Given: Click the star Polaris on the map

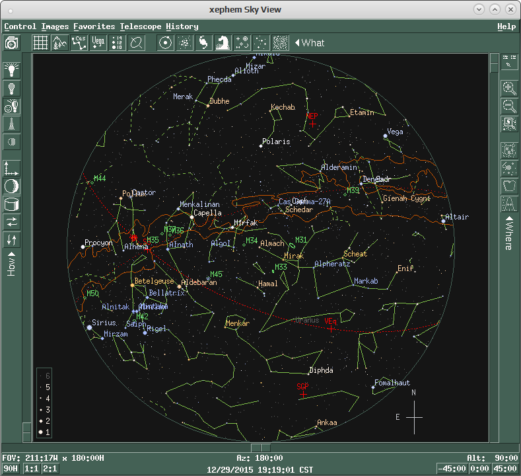Looking at the screenshot, I should (261, 145).
